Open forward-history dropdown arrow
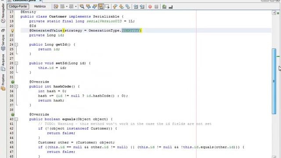281x158 pixels. pos(76,7)
